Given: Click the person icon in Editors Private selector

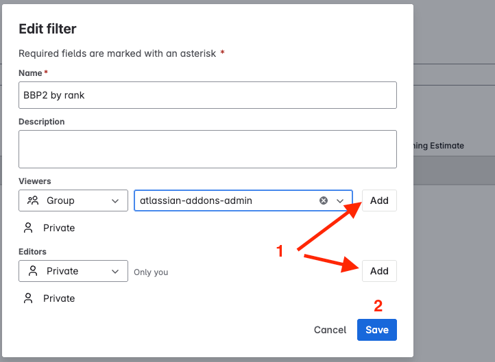Looking at the screenshot, I should click(x=33, y=271).
